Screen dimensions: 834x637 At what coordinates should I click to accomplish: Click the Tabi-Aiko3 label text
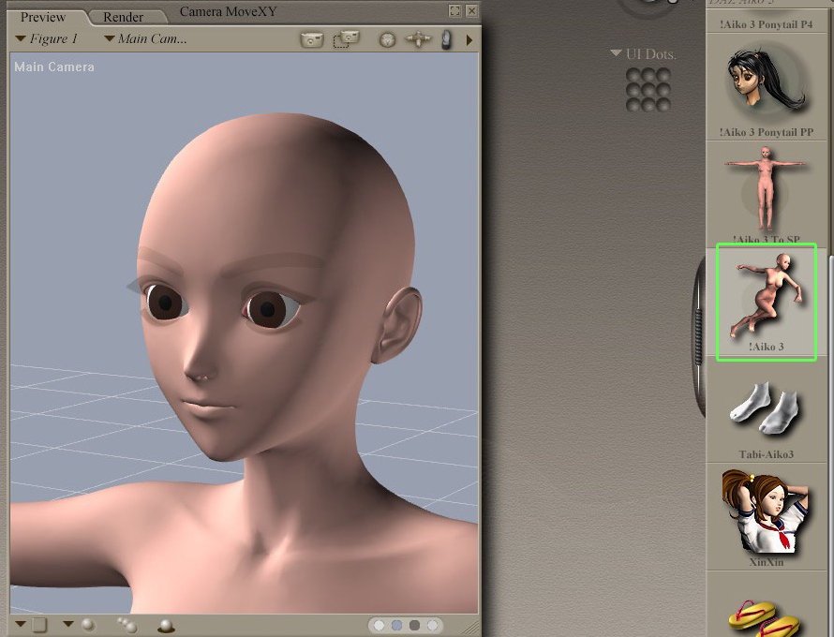(766, 454)
